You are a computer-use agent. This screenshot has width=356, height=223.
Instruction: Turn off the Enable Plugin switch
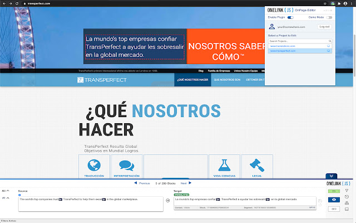(x=290, y=17)
